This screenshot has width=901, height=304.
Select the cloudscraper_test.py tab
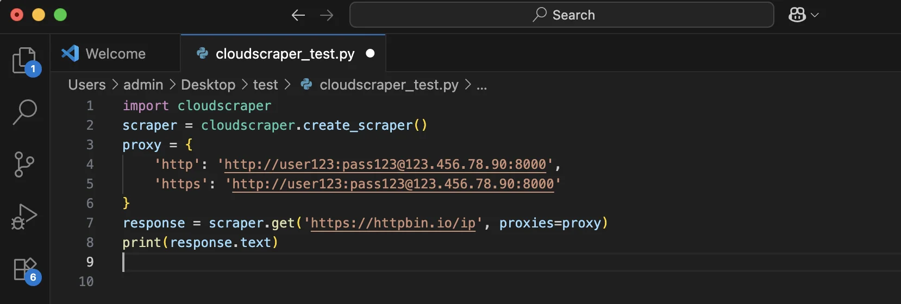pos(283,54)
